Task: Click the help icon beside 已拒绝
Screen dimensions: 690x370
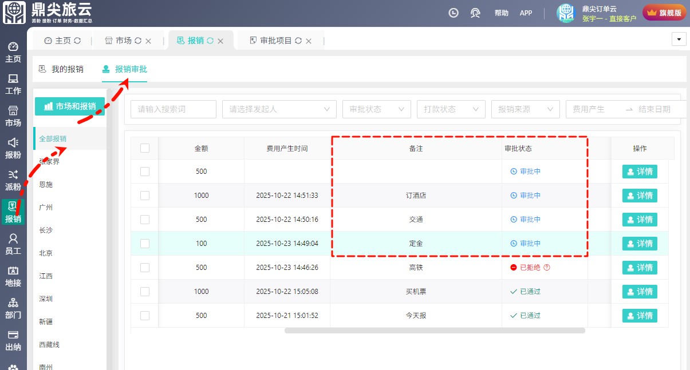Action: click(546, 267)
